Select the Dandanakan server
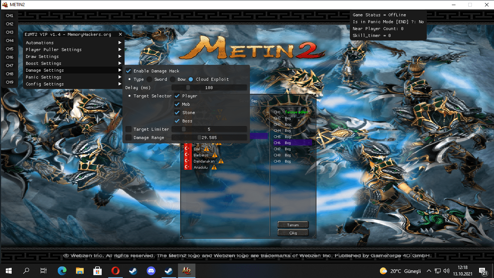The image size is (494, 278). tap(204, 161)
